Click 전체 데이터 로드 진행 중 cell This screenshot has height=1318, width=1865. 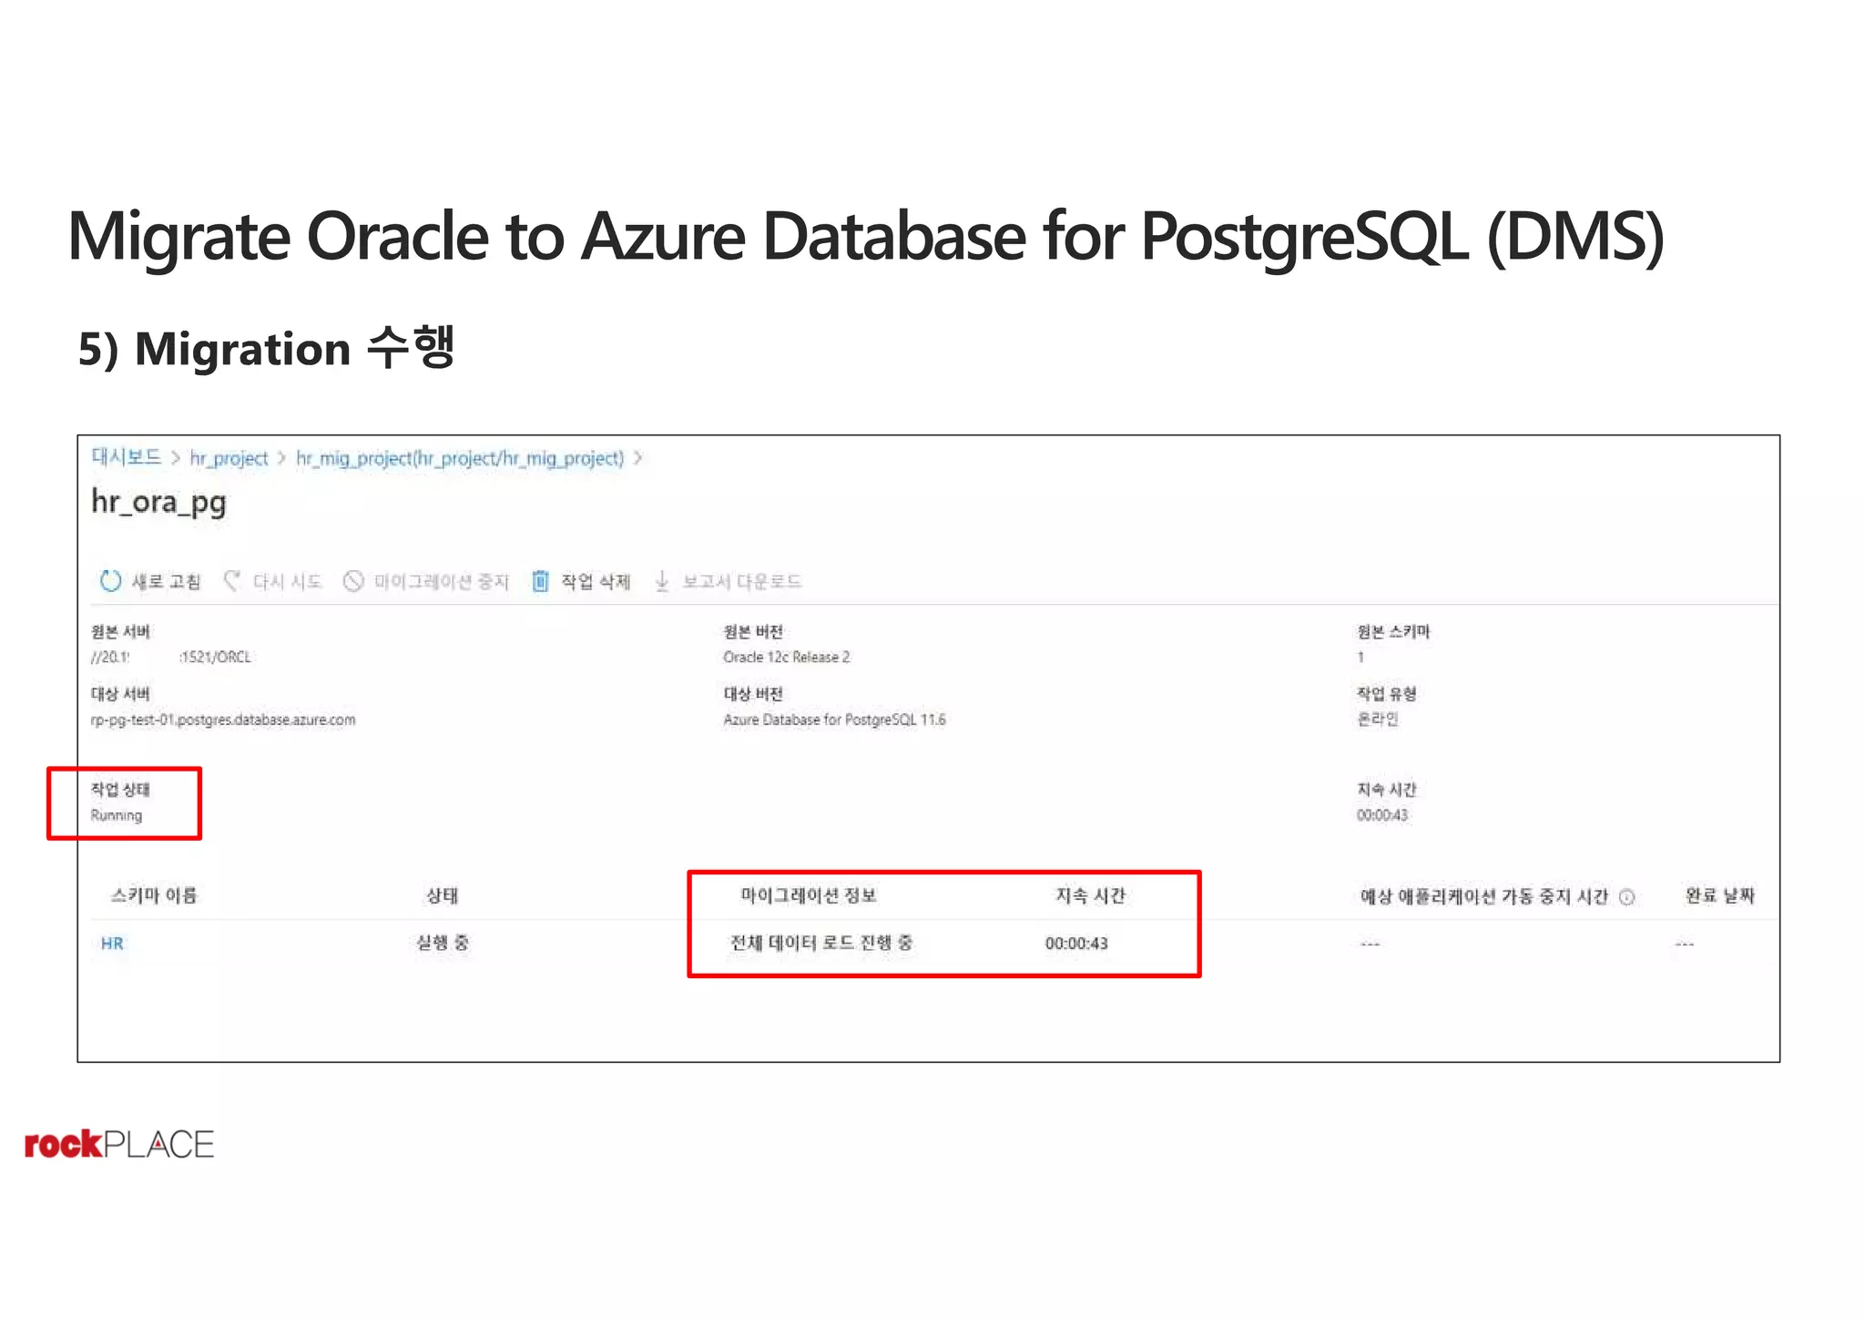coord(821,943)
